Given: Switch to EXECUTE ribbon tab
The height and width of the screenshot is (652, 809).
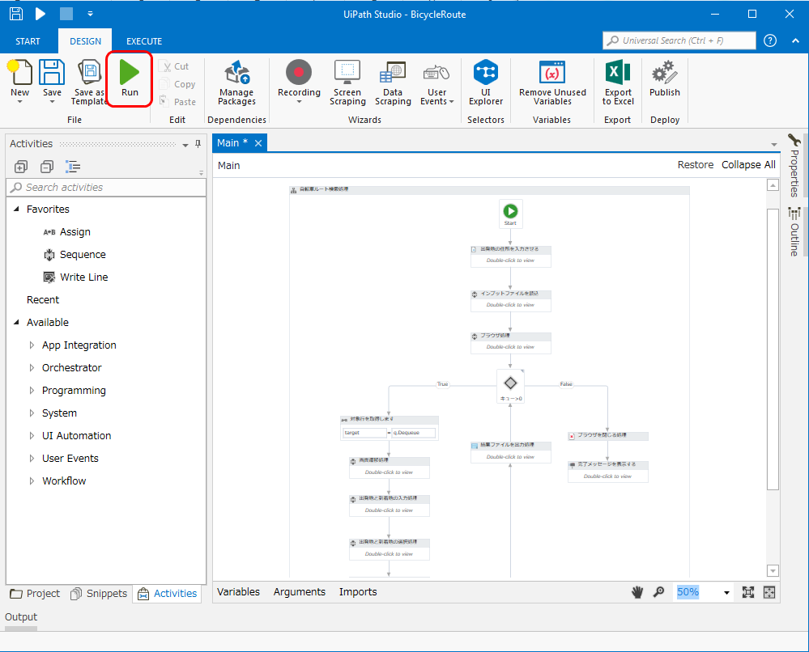Looking at the screenshot, I should [x=144, y=41].
